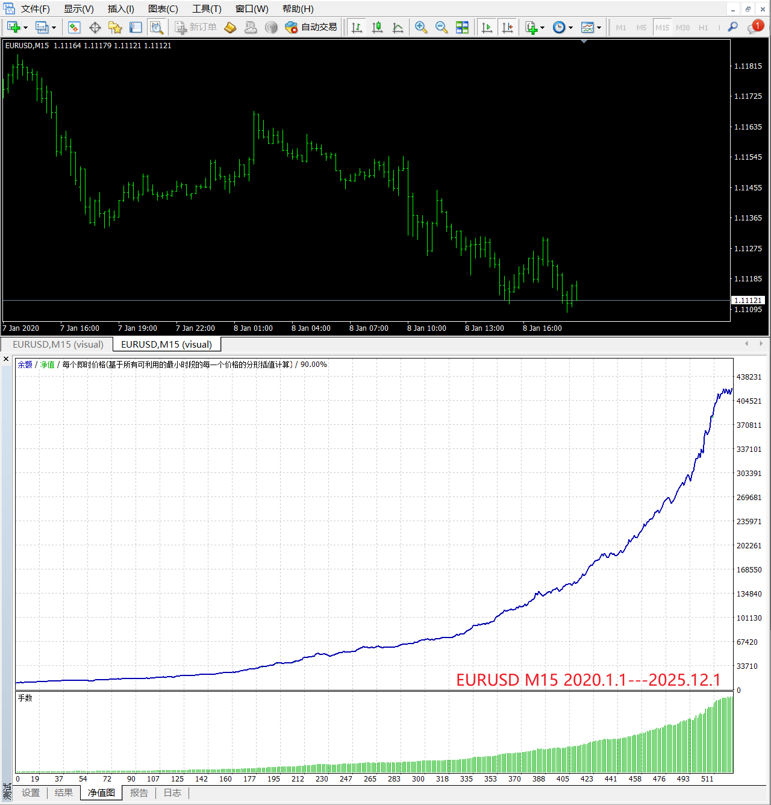Open the 图表(C) menu

[x=163, y=9]
